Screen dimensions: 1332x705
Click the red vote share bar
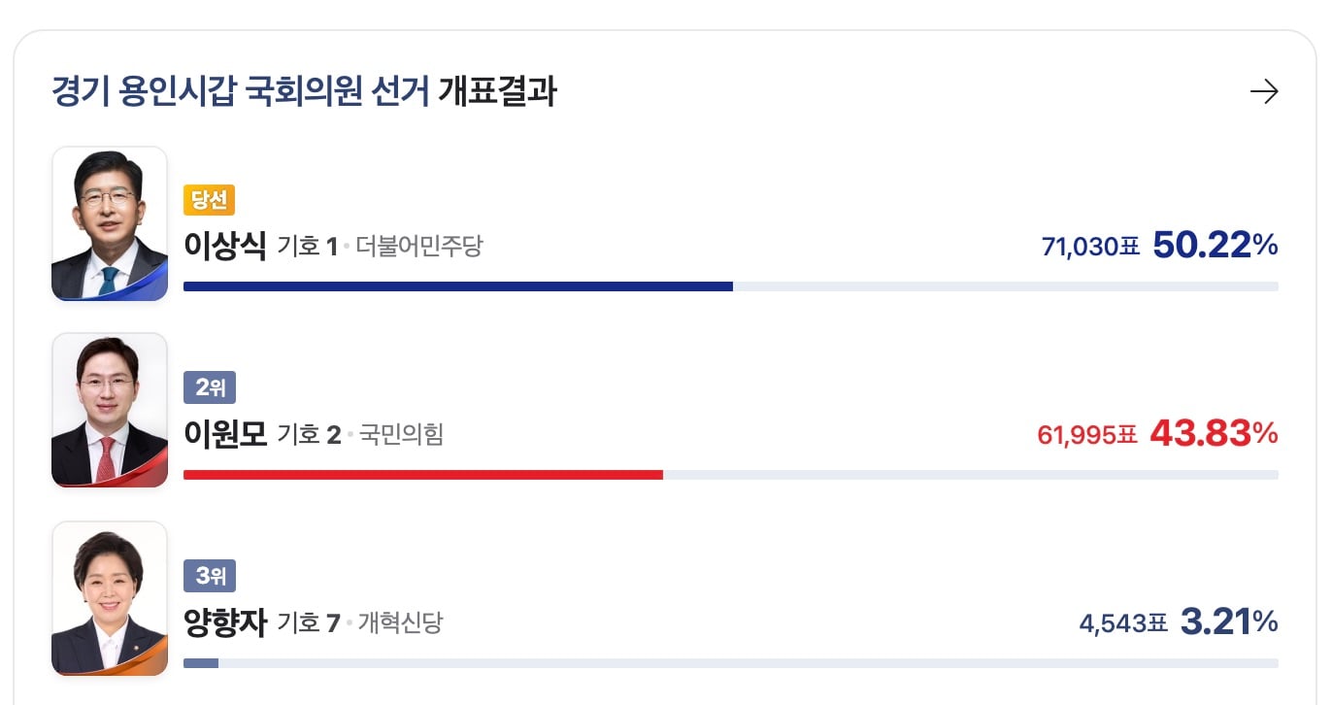click(423, 475)
